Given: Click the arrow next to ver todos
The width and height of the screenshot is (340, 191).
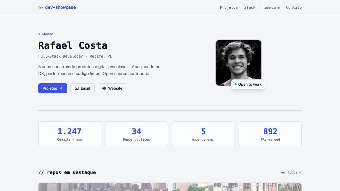Looking at the screenshot, I should tap(300, 172).
